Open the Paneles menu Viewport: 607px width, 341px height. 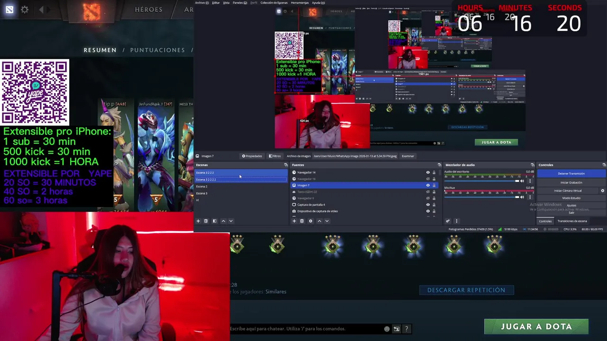point(239,2)
